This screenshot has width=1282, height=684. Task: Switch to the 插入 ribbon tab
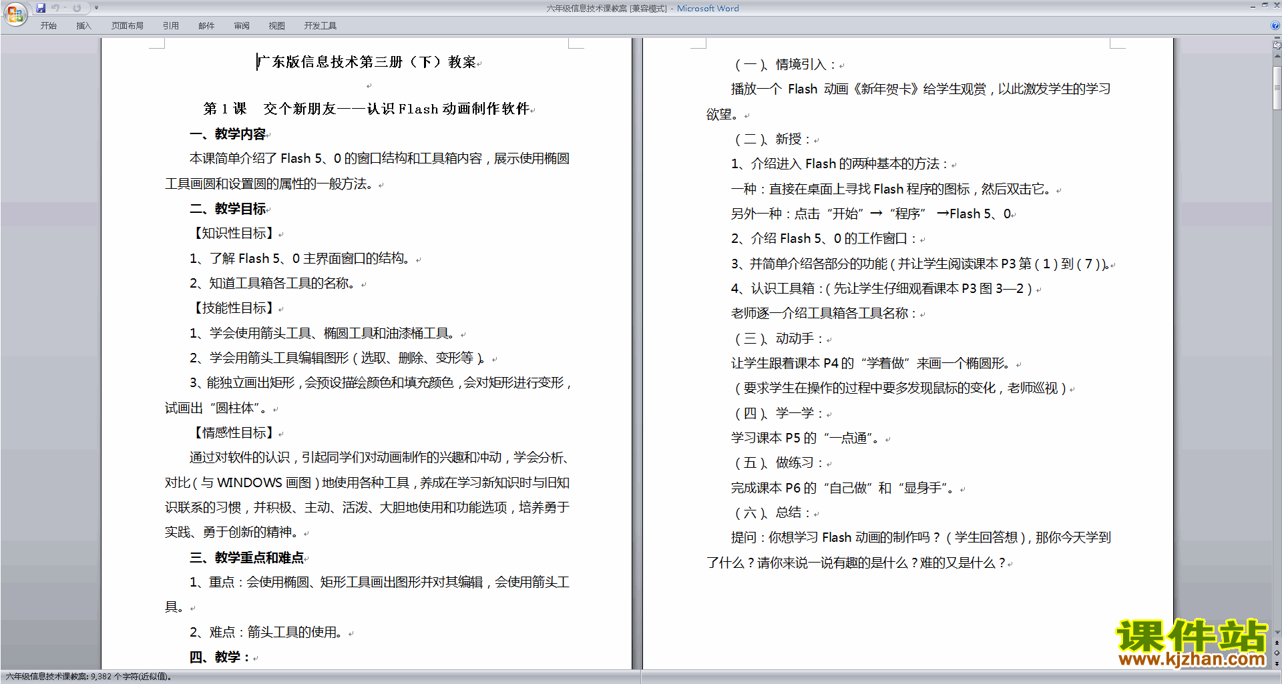(83, 26)
